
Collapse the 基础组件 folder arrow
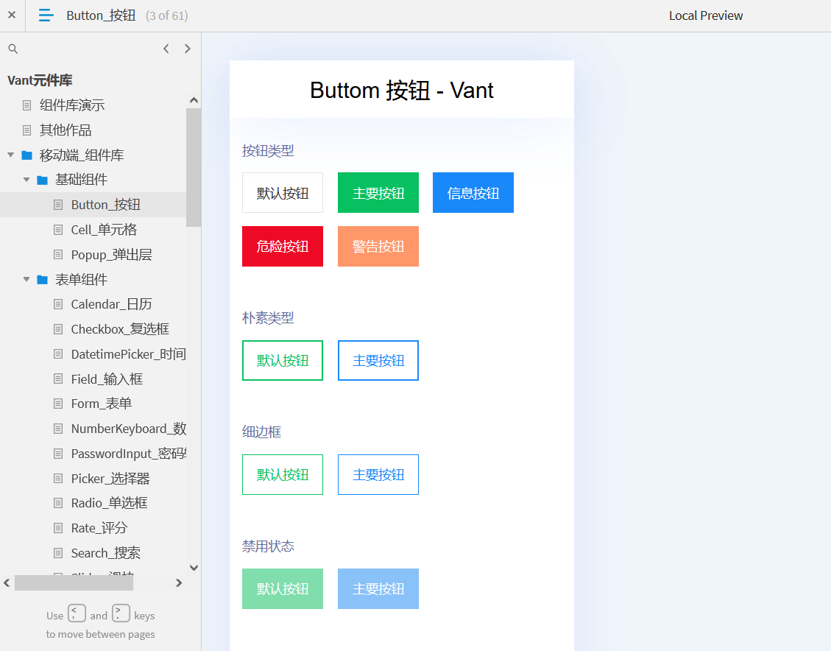26,180
